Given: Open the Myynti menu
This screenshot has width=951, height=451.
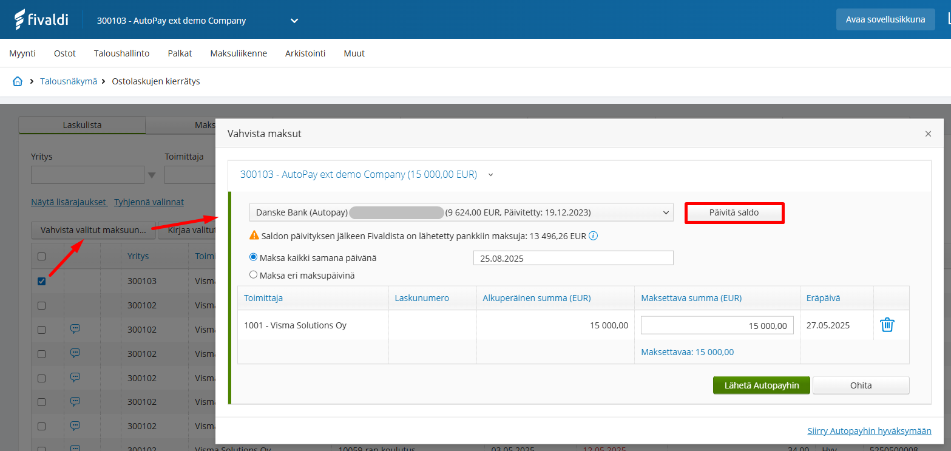Looking at the screenshot, I should [22, 53].
